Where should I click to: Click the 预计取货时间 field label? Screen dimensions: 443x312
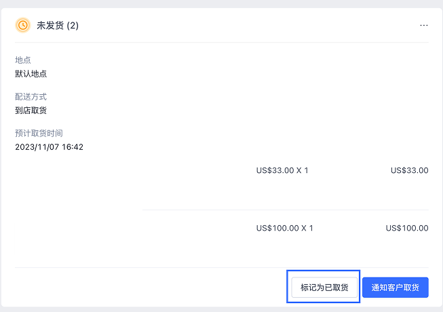point(39,134)
